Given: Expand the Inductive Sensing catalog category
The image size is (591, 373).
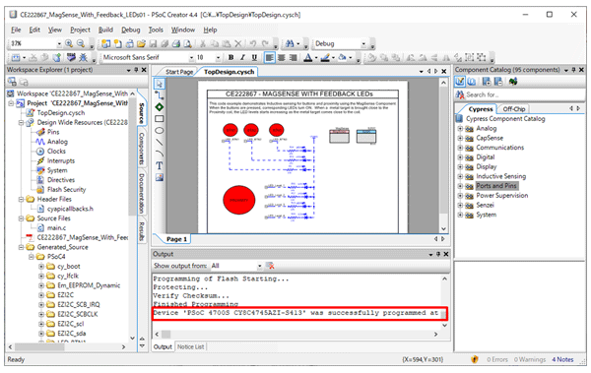Looking at the screenshot, I should pyautogui.click(x=460, y=176).
